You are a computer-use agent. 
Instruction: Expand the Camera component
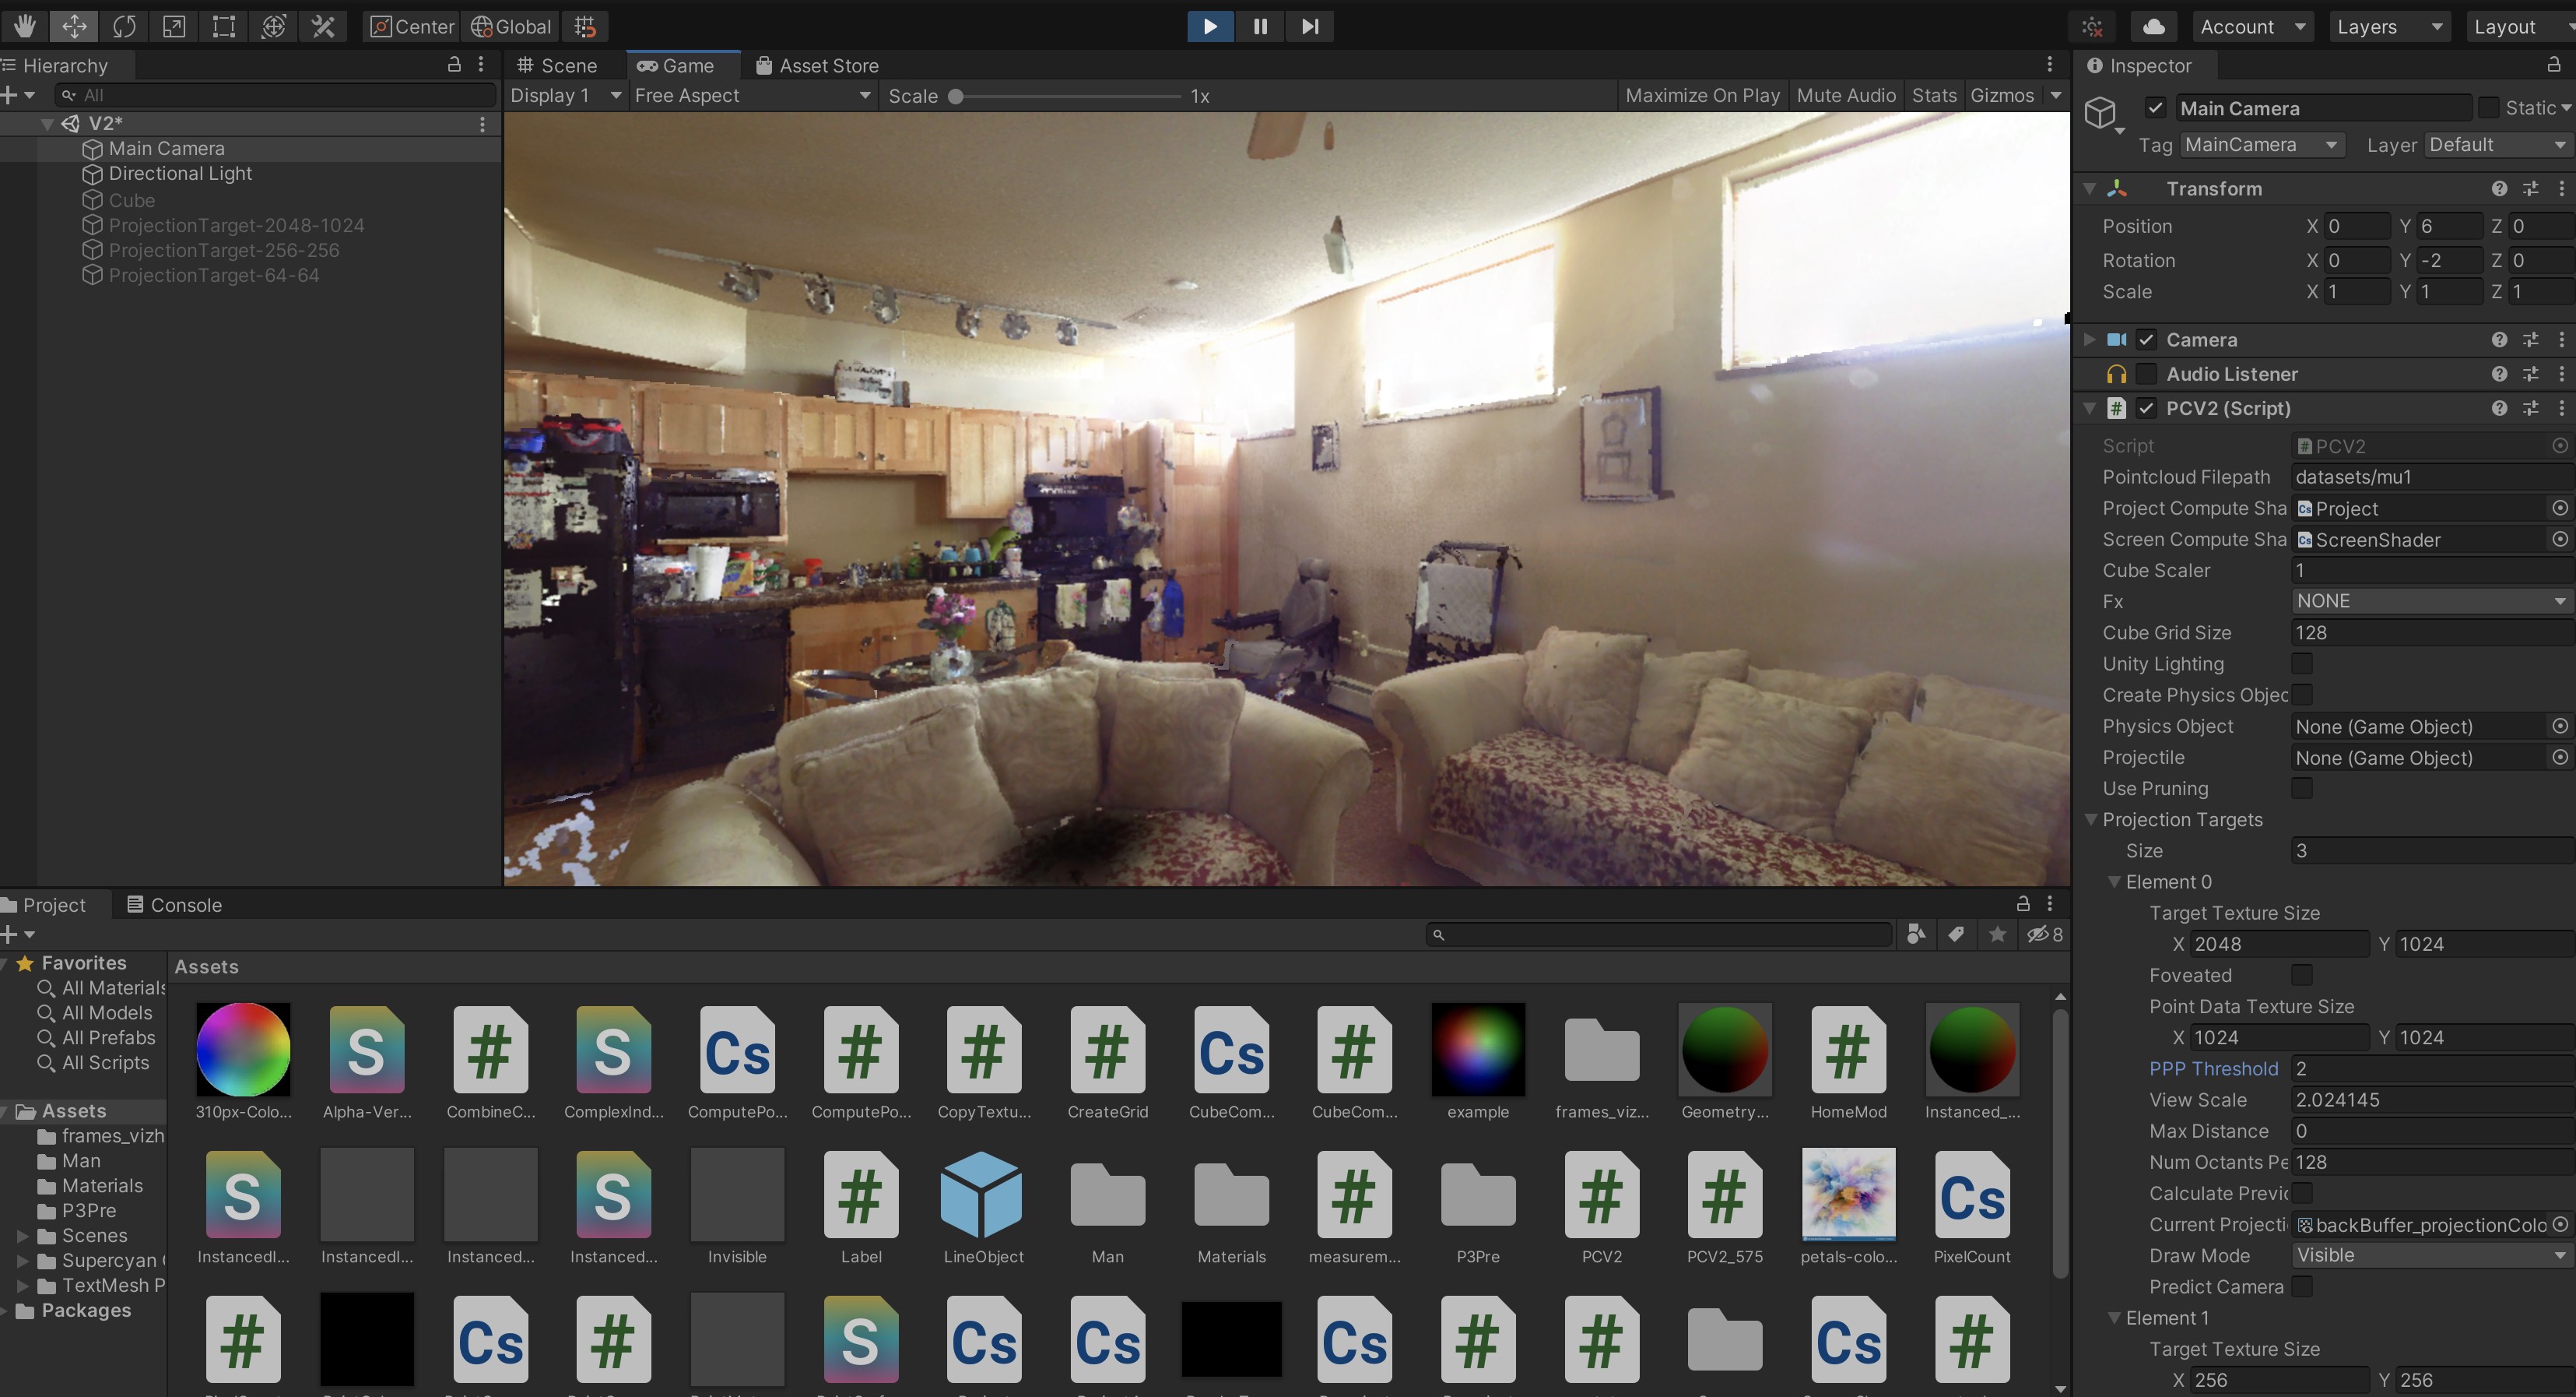(x=2089, y=340)
